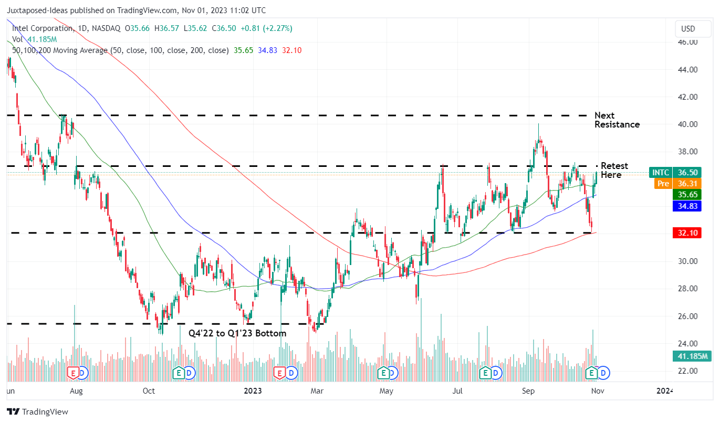Open the red earnings E marker near Aug

pyautogui.click(x=73, y=373)
